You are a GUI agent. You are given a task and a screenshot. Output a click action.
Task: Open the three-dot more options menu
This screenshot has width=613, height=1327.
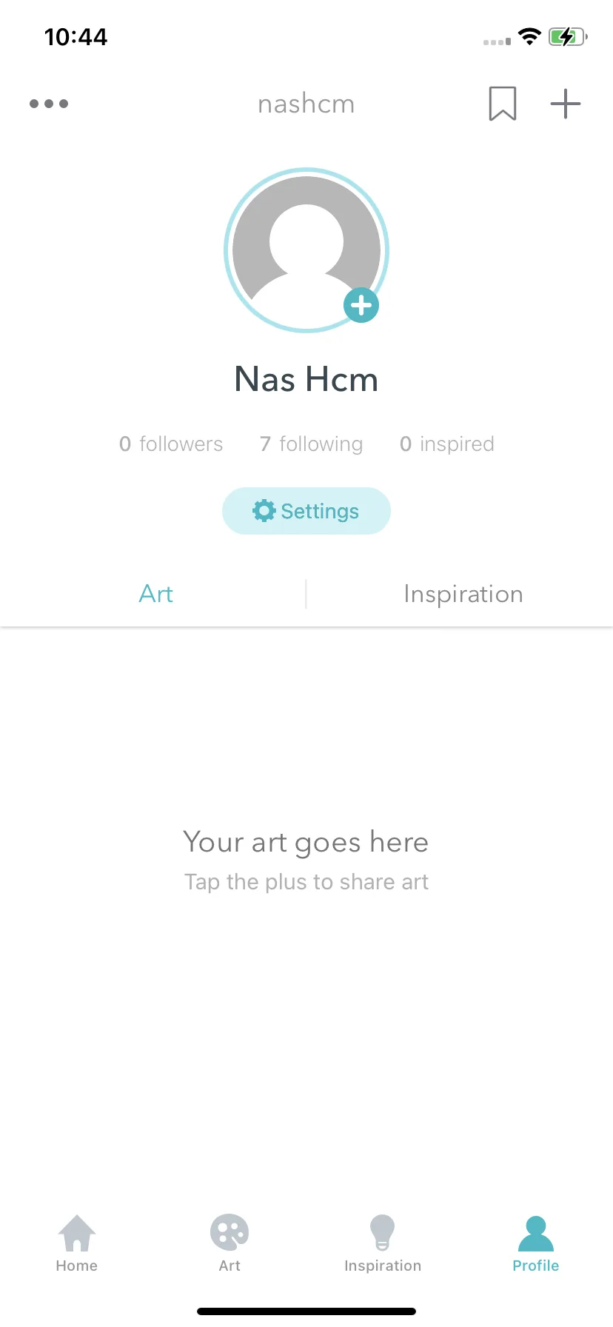49,104
